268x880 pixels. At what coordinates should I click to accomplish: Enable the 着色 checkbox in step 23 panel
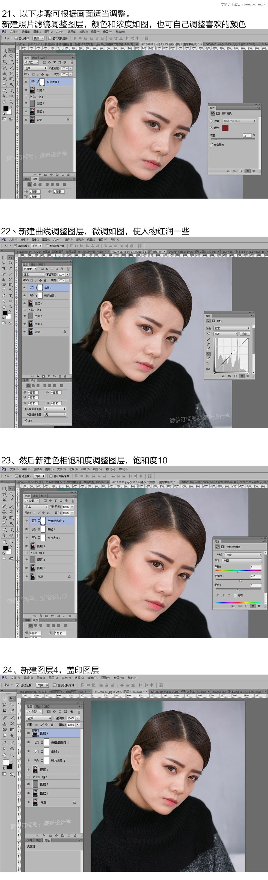[x=235, y=596]
